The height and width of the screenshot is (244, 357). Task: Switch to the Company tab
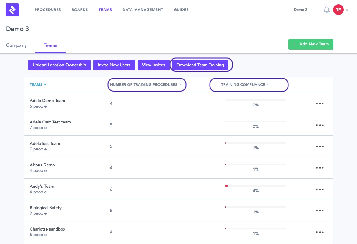point(16,45)
